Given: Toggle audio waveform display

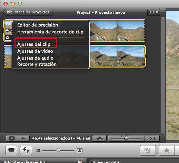Looking at the screenshot, I should click(99, 139).
